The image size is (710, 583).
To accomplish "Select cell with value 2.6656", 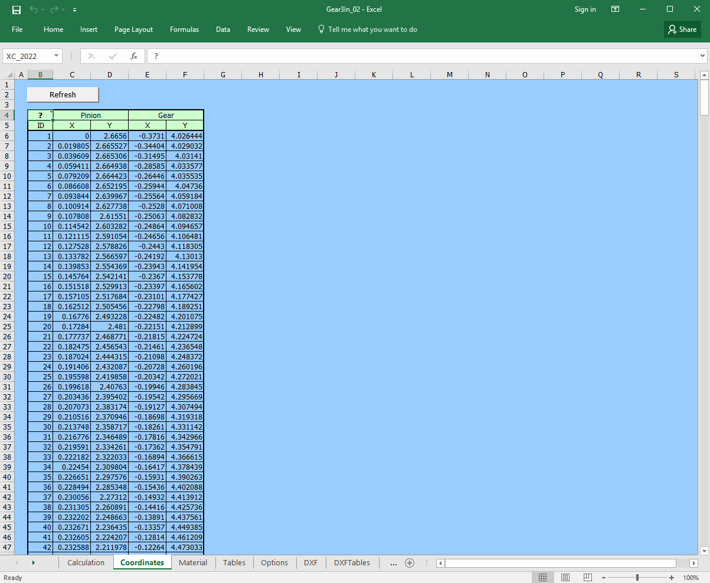I will coord(110,136).
